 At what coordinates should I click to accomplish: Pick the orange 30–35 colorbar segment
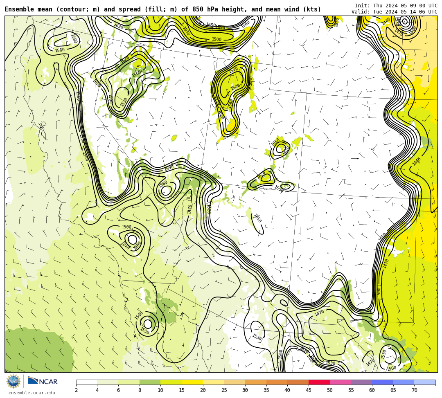(x=256, y=382)
